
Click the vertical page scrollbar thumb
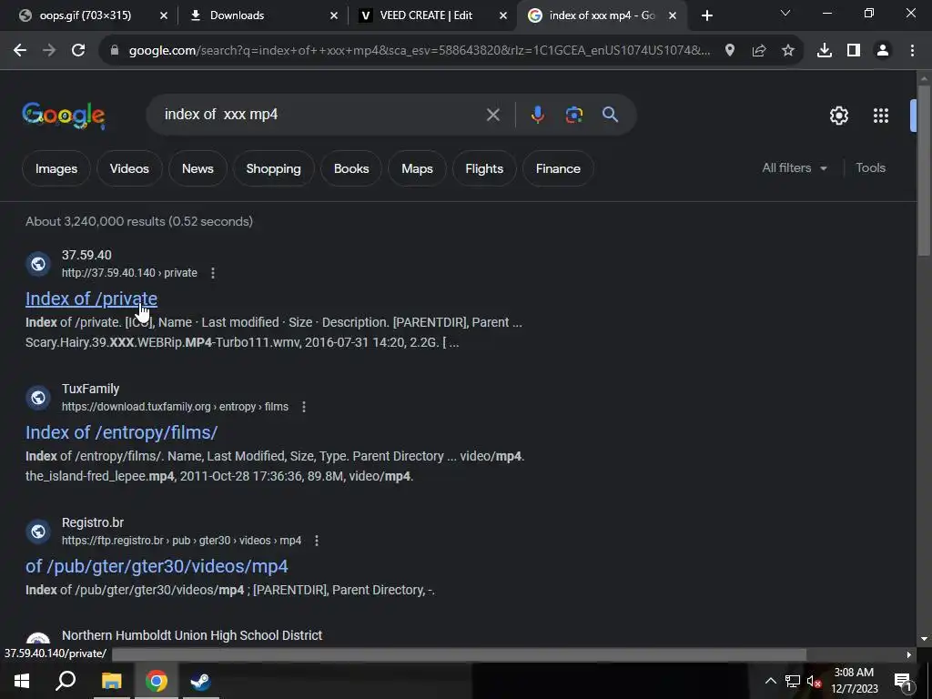tap(924, 171)
